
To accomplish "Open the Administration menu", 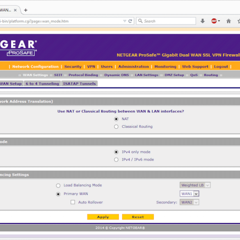I will [133, 66].
